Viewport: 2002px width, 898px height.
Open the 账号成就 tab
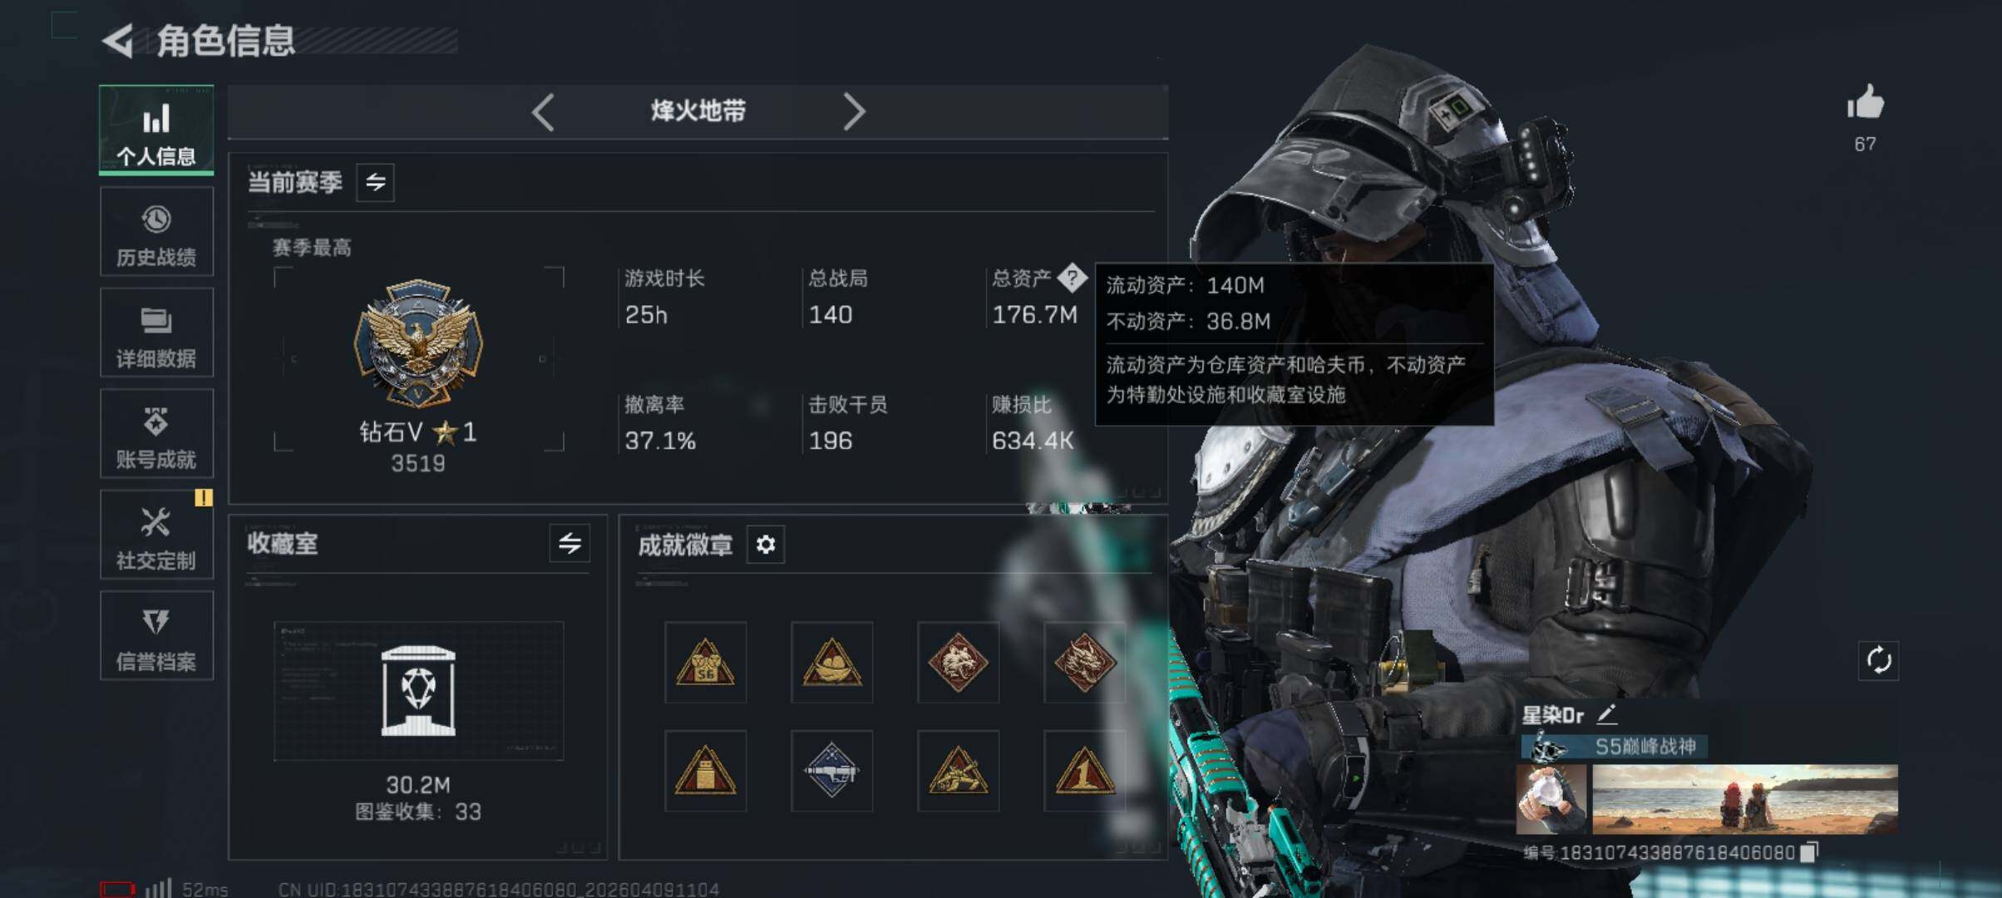(x=156, y=433)
